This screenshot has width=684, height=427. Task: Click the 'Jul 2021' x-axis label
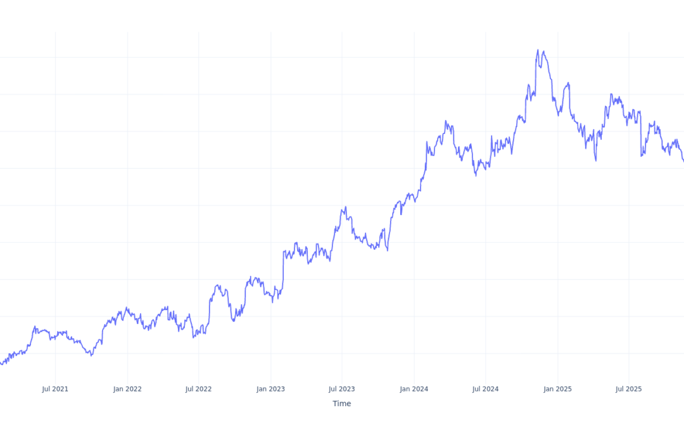(55, 389)
